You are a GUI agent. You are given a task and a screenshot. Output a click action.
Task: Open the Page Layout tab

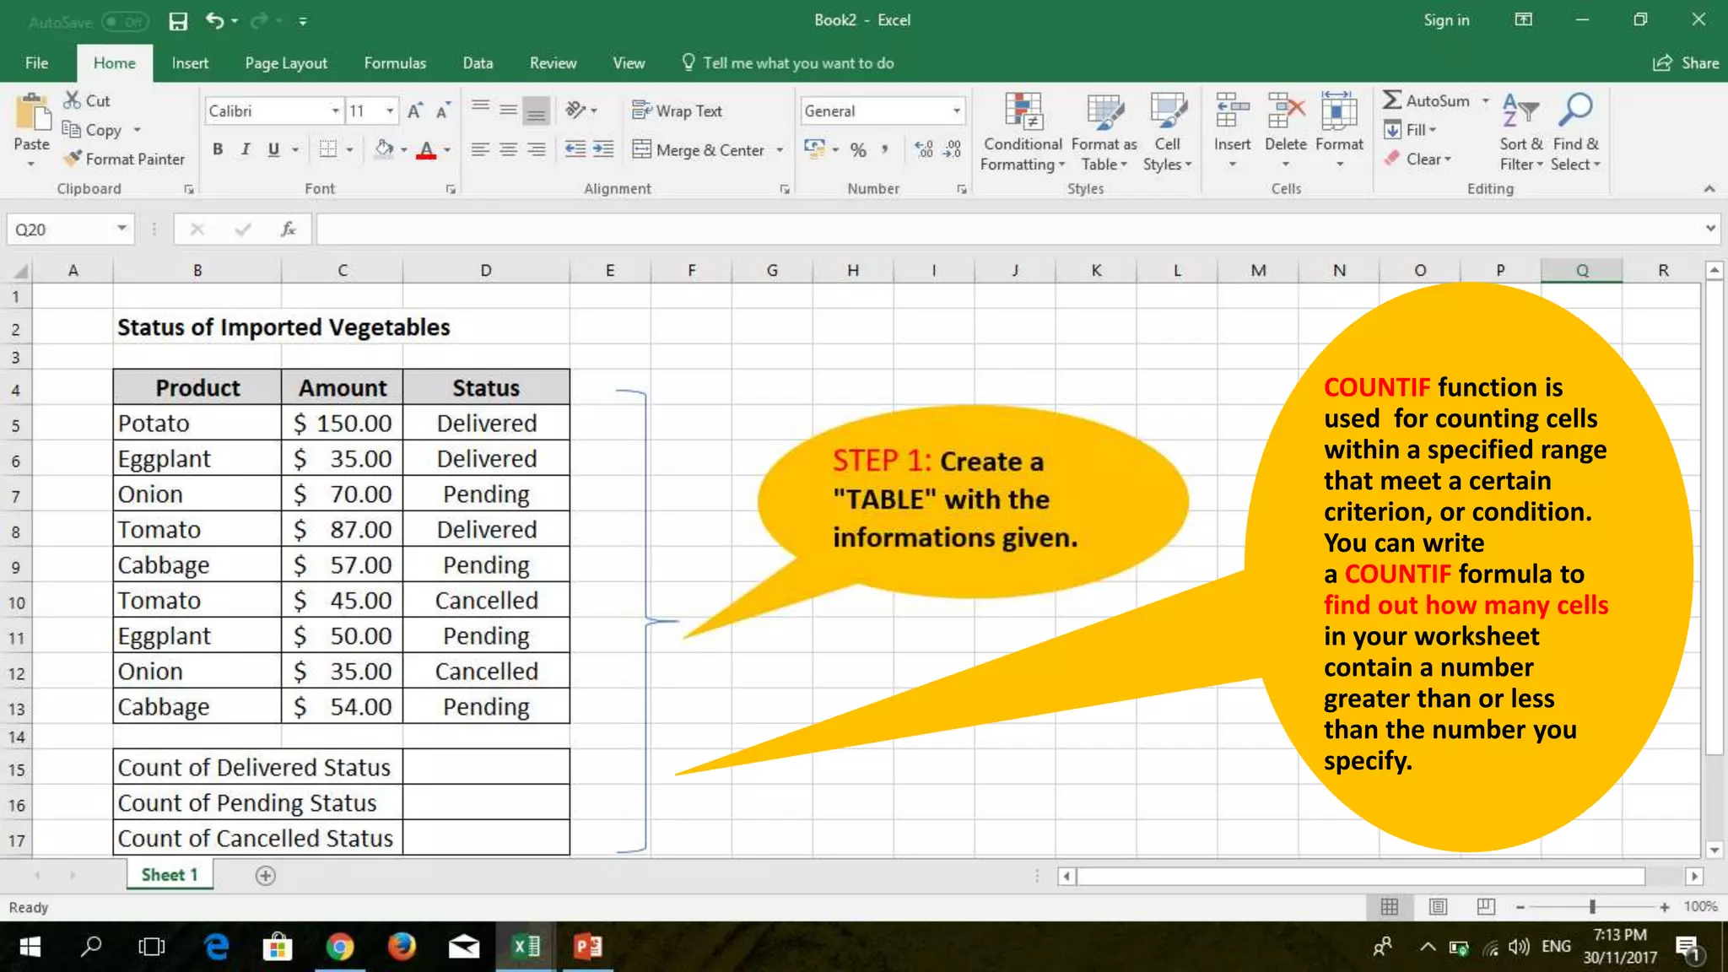[286, 63]
